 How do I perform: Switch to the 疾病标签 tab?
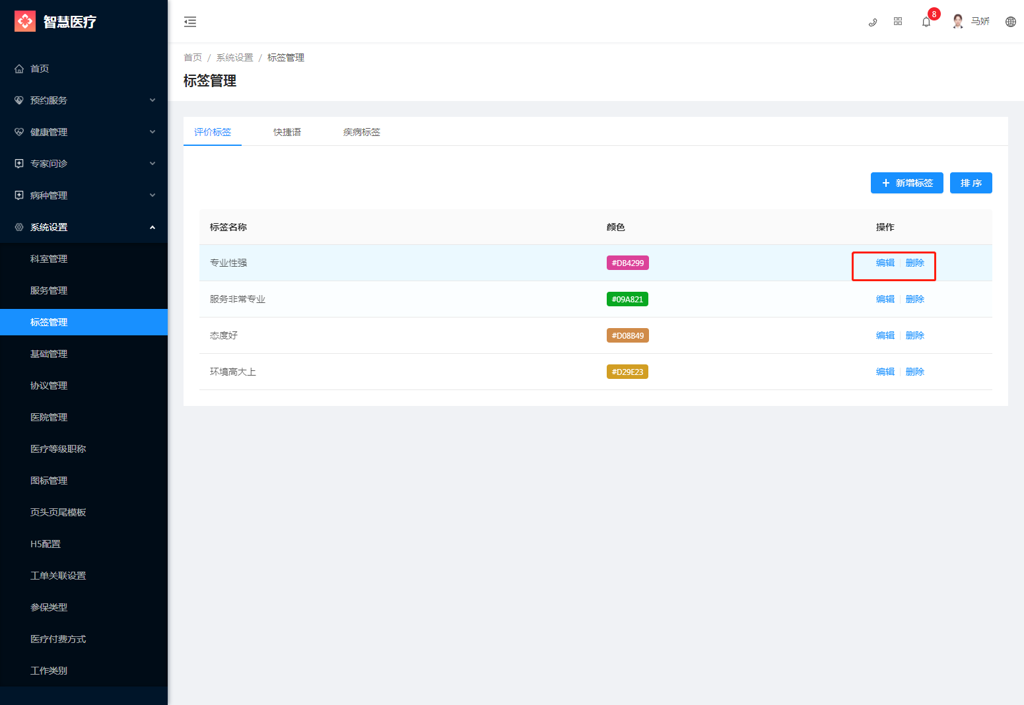click(362, 132)
